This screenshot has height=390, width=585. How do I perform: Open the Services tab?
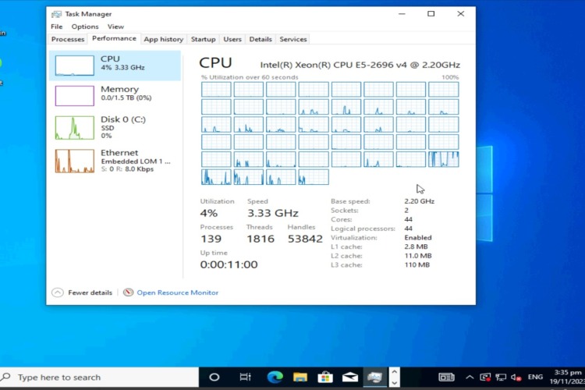(x=292, y=39)
